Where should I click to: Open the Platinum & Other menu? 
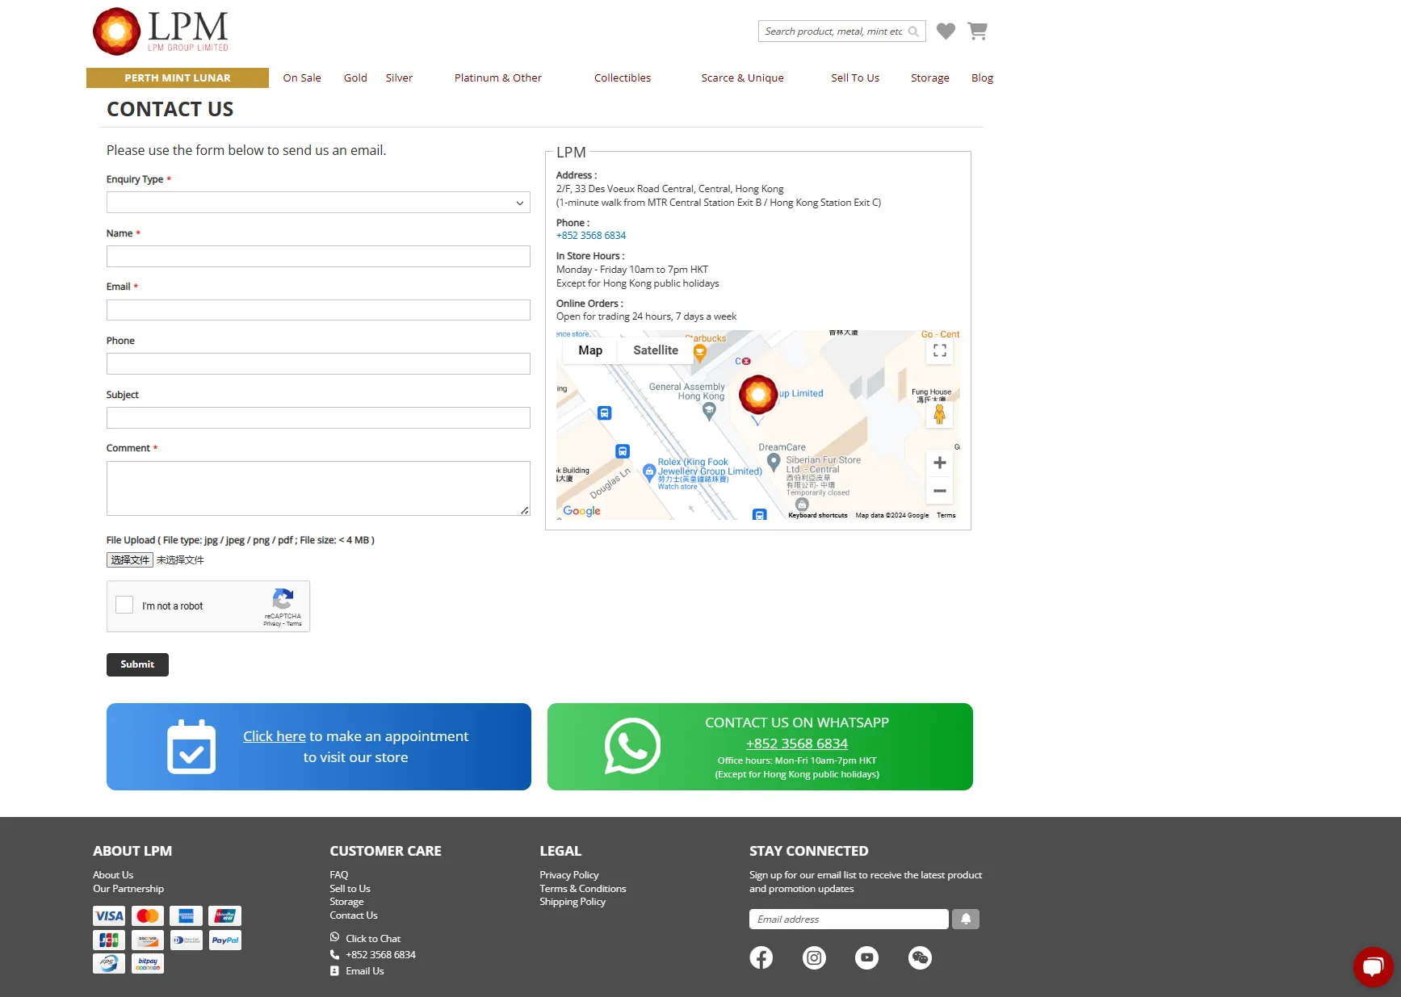498,77
